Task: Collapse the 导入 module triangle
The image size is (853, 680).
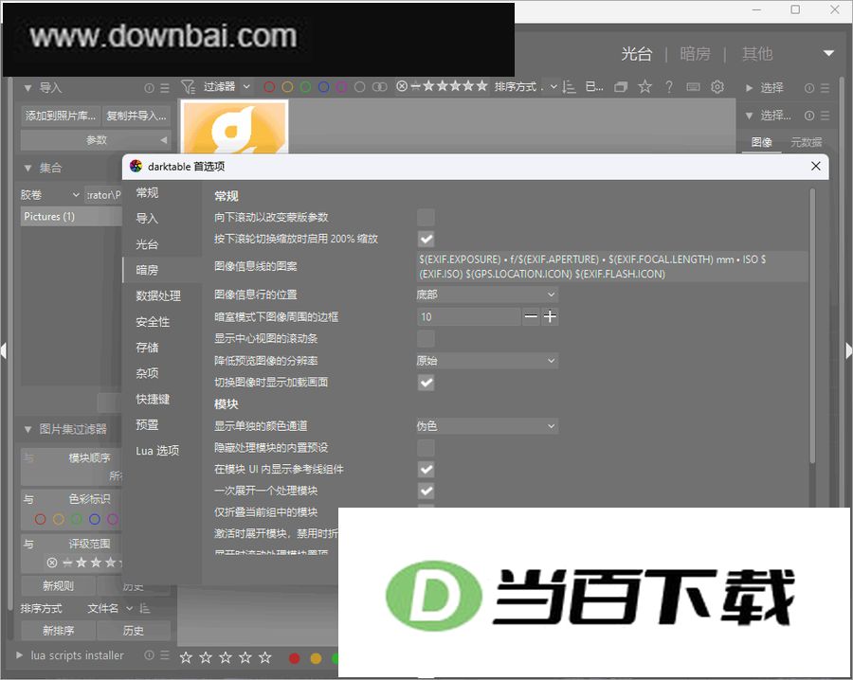Action: coord(27,87)
